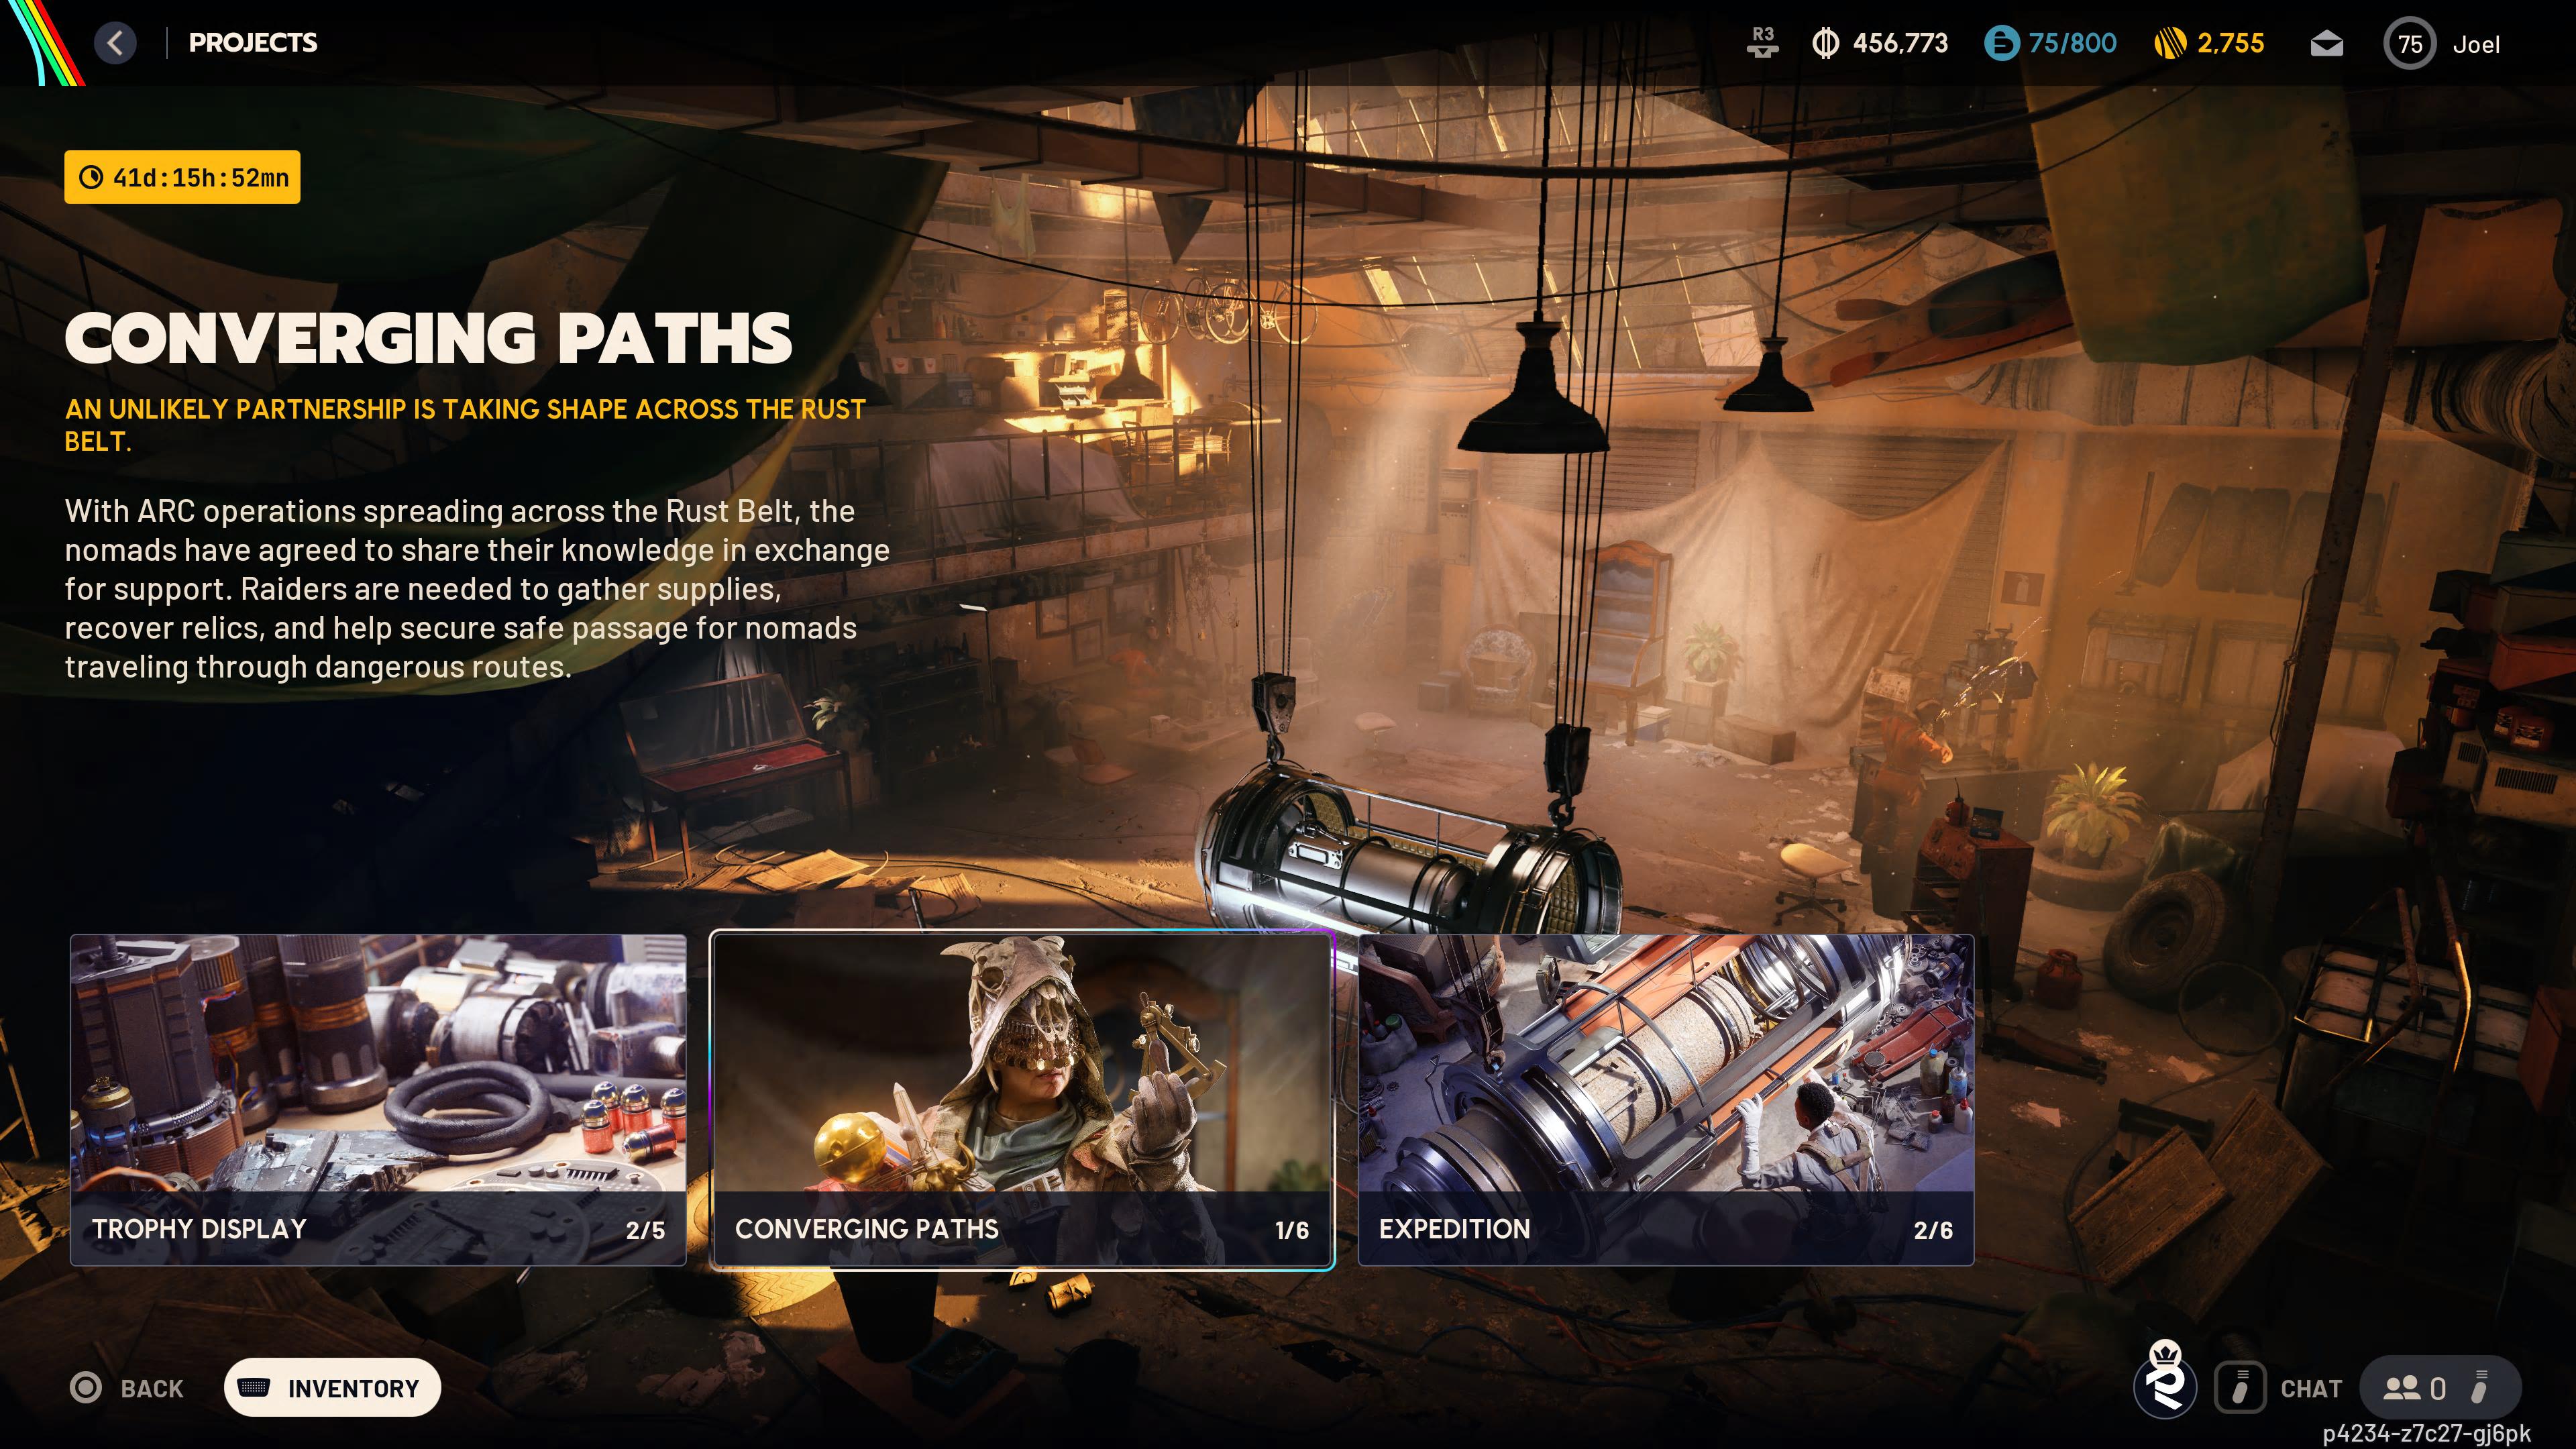The height and width of the screenshot is (1449, 2576).
Task: Click the back chevron beside PROJECTS
Action: coord(116,43)
